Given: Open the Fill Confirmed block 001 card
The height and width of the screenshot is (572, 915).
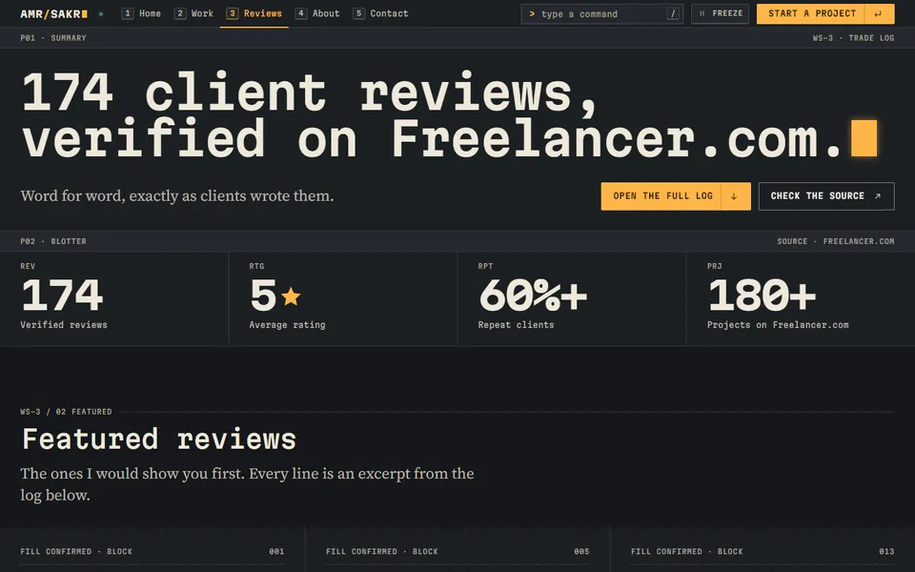Looking at the screenshot, I should pos(152,550).
